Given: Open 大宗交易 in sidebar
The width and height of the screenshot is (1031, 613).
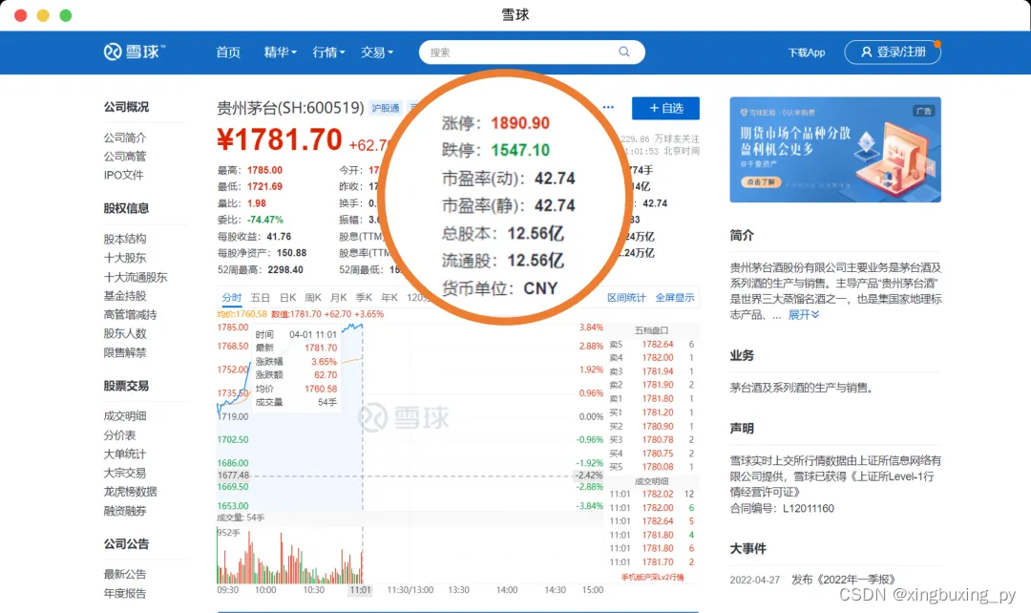Looking at the screenshot, I should tap(125, 473).
